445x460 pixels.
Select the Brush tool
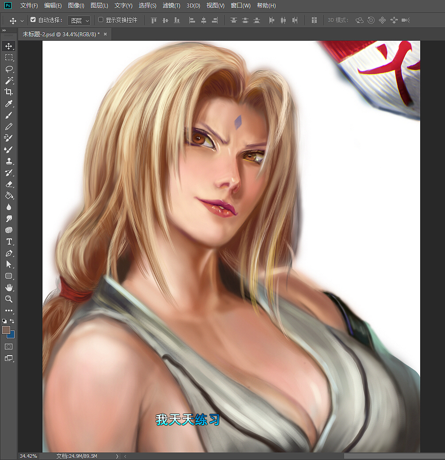(8, 115)
